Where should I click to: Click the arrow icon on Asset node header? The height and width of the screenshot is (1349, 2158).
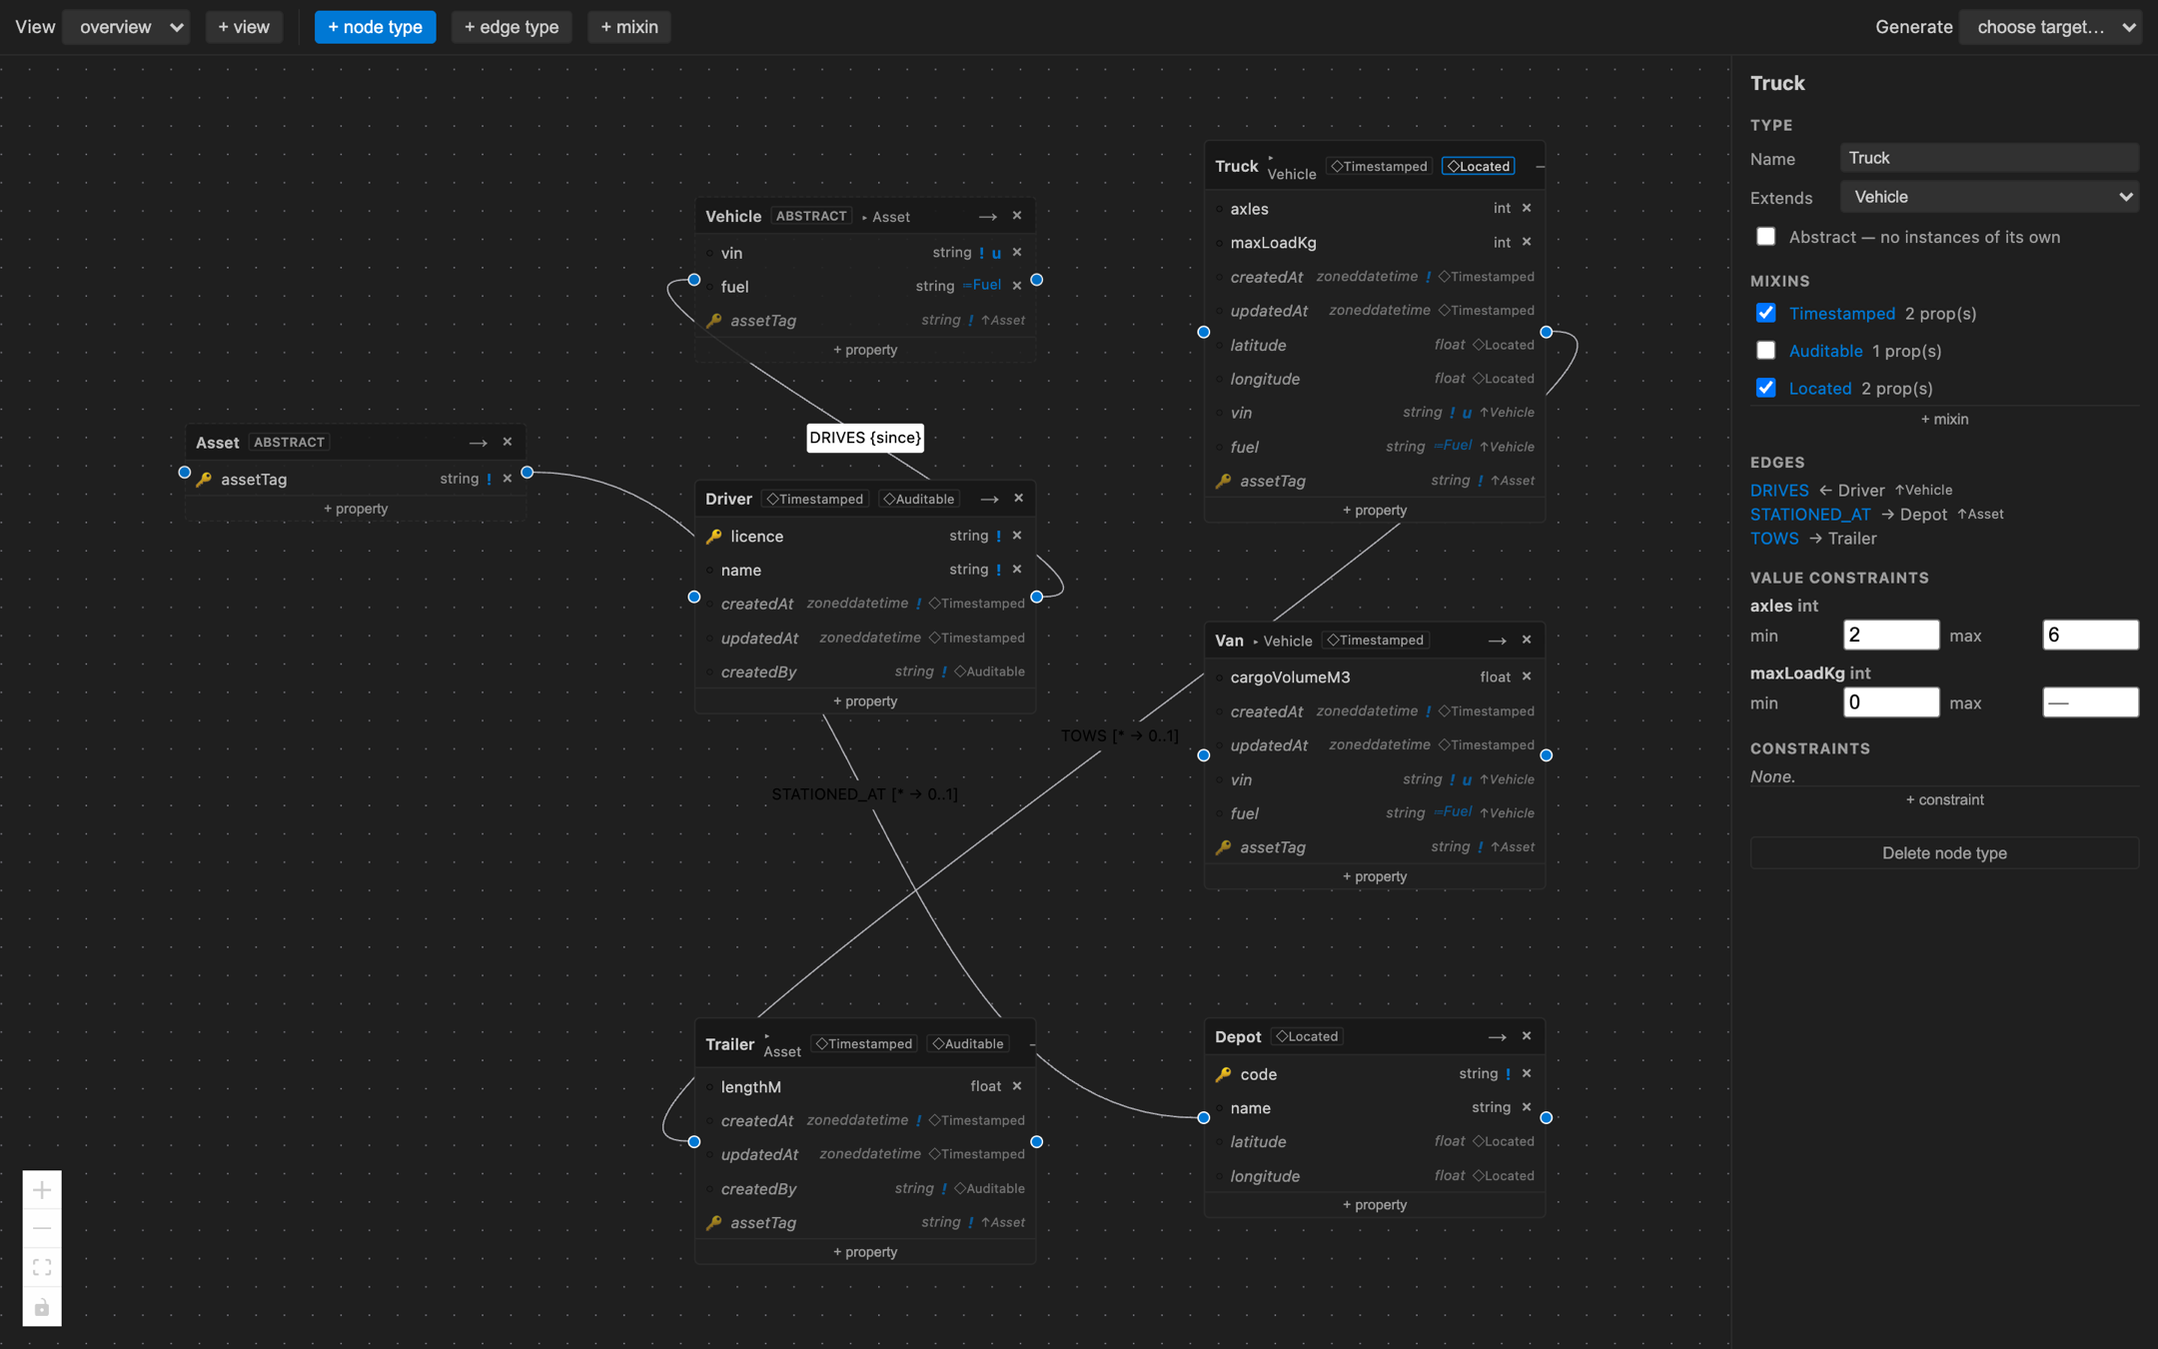478,443
